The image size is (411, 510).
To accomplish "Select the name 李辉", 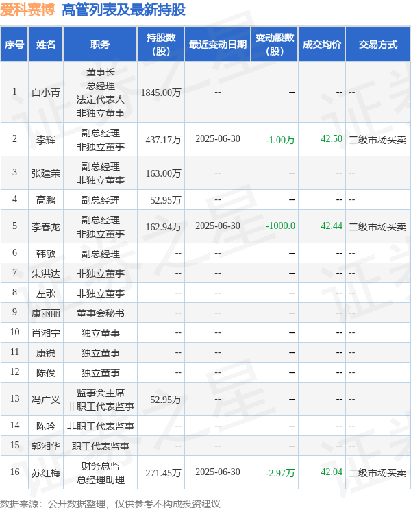I will pos(46,140).
